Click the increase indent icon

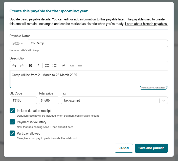[80, 66]
